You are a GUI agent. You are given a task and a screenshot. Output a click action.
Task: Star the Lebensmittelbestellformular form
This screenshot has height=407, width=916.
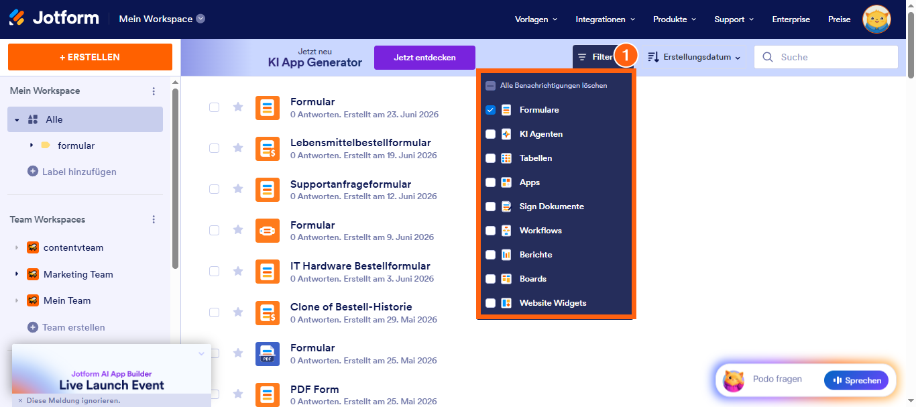click(x=237, y=148)
